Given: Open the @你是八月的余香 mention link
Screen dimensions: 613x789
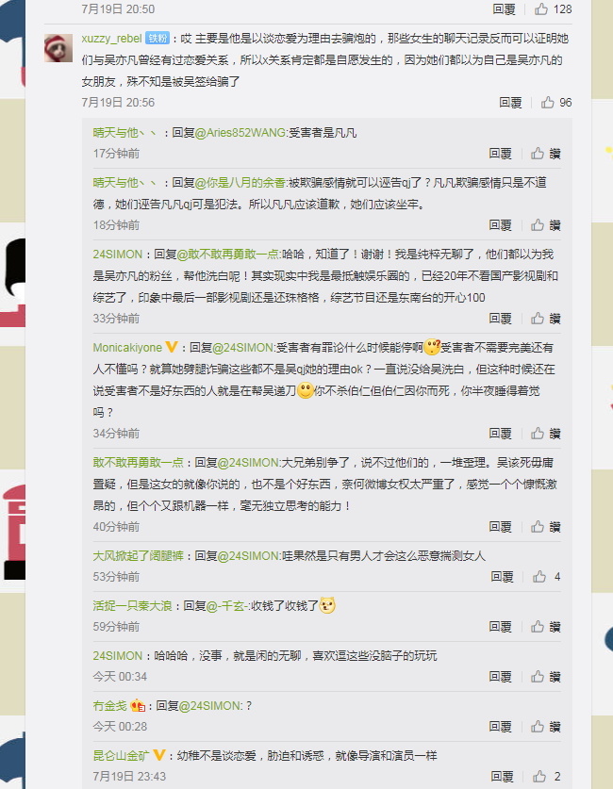Looking at the screenshot, I should click(x=240, y=183).
